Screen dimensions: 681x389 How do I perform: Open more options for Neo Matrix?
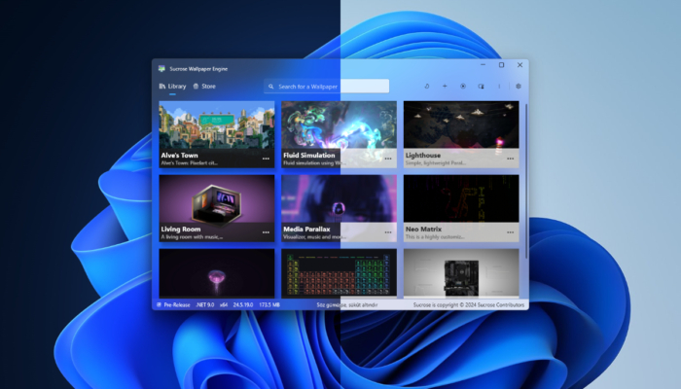(511, 232)
